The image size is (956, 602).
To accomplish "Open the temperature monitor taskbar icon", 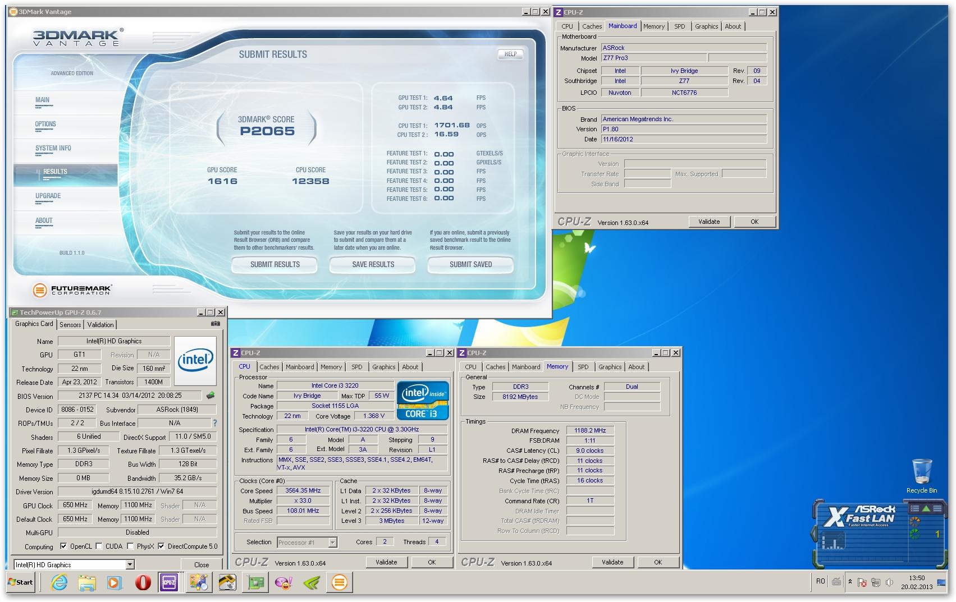I will pos(227,583).
